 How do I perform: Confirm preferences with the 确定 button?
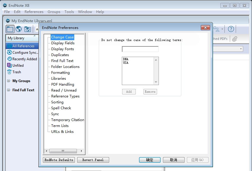[x=150, y=160]
